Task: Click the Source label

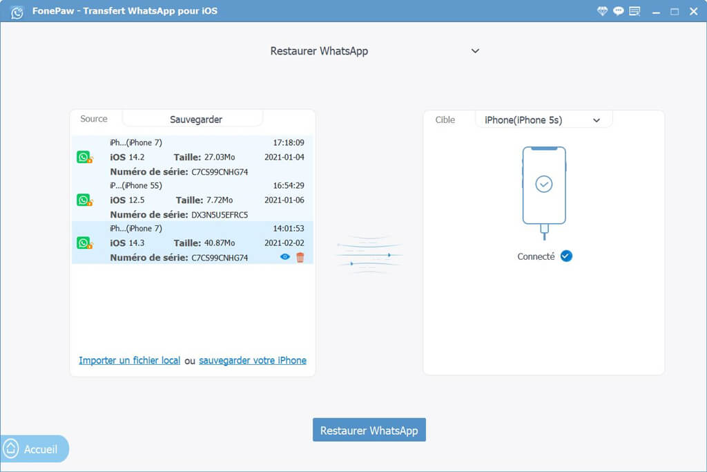Action: coord(94,119)
